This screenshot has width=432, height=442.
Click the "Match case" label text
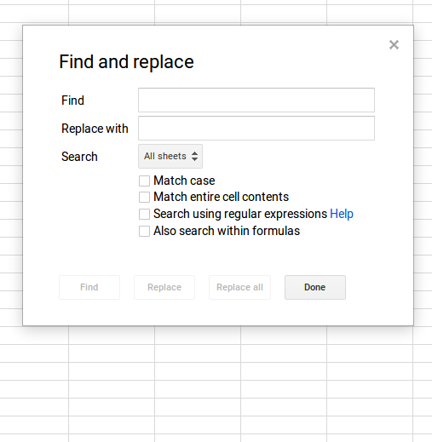click(184, 181)
